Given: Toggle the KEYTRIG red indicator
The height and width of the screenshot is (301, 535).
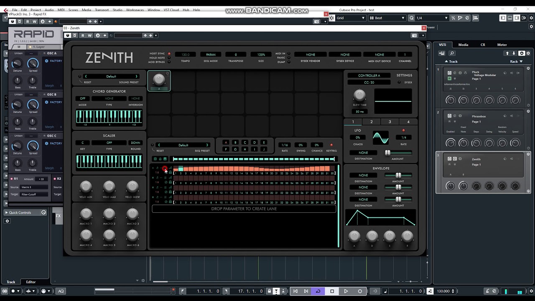Looking at the screenshot, I should tap(331, 145).
